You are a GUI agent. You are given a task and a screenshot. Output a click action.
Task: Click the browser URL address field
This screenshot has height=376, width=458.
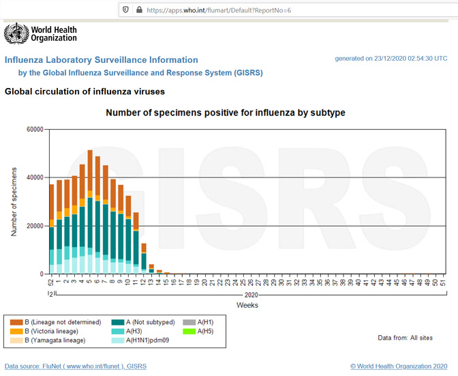tap(273, 10)
